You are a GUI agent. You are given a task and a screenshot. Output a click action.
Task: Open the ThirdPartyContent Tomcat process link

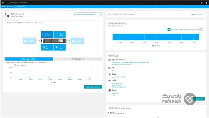click(121, 64)
